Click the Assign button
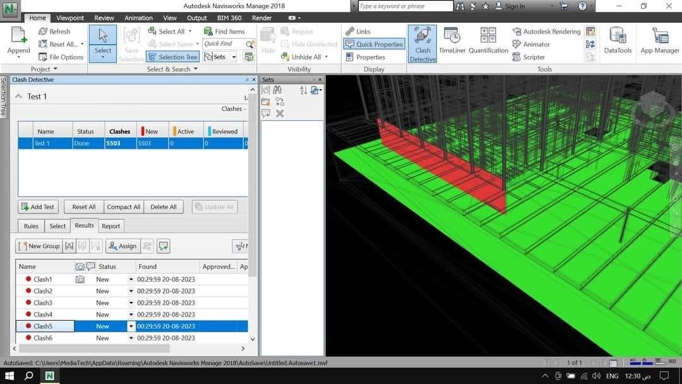 coord(123,246)
